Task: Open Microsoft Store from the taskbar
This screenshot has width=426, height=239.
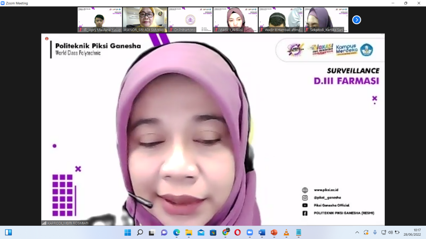Action: (x=213, y=232)
